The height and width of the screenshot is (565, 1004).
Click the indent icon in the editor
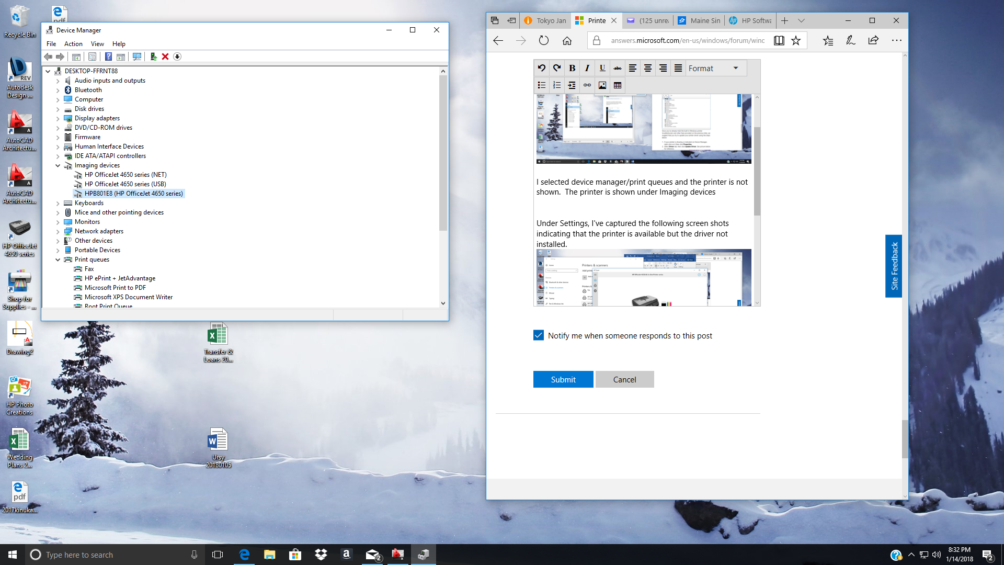(572, 85)
